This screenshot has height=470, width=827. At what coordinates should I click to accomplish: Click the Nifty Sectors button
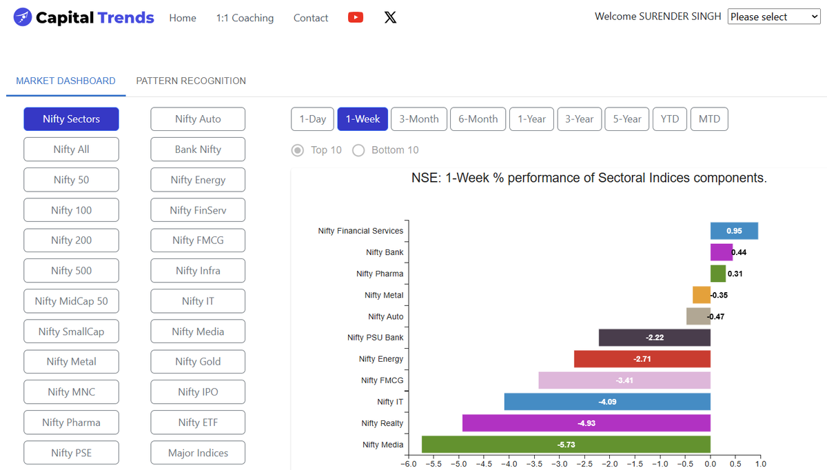pos(71,119)
